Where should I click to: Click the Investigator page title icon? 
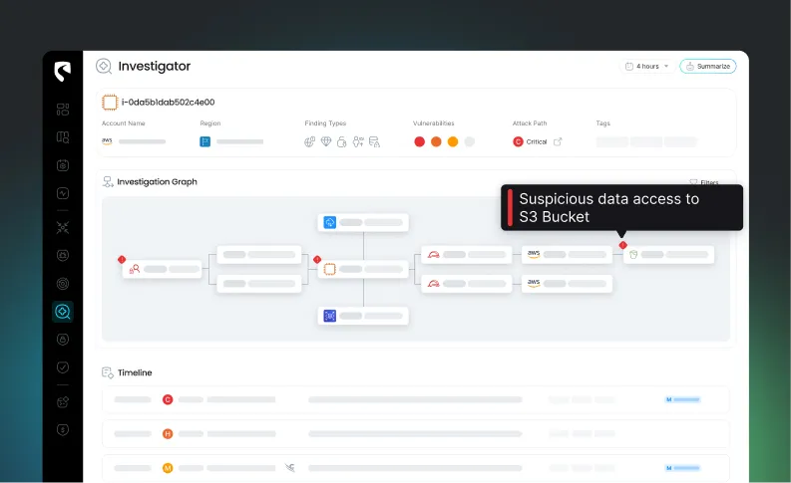(104, 66)
